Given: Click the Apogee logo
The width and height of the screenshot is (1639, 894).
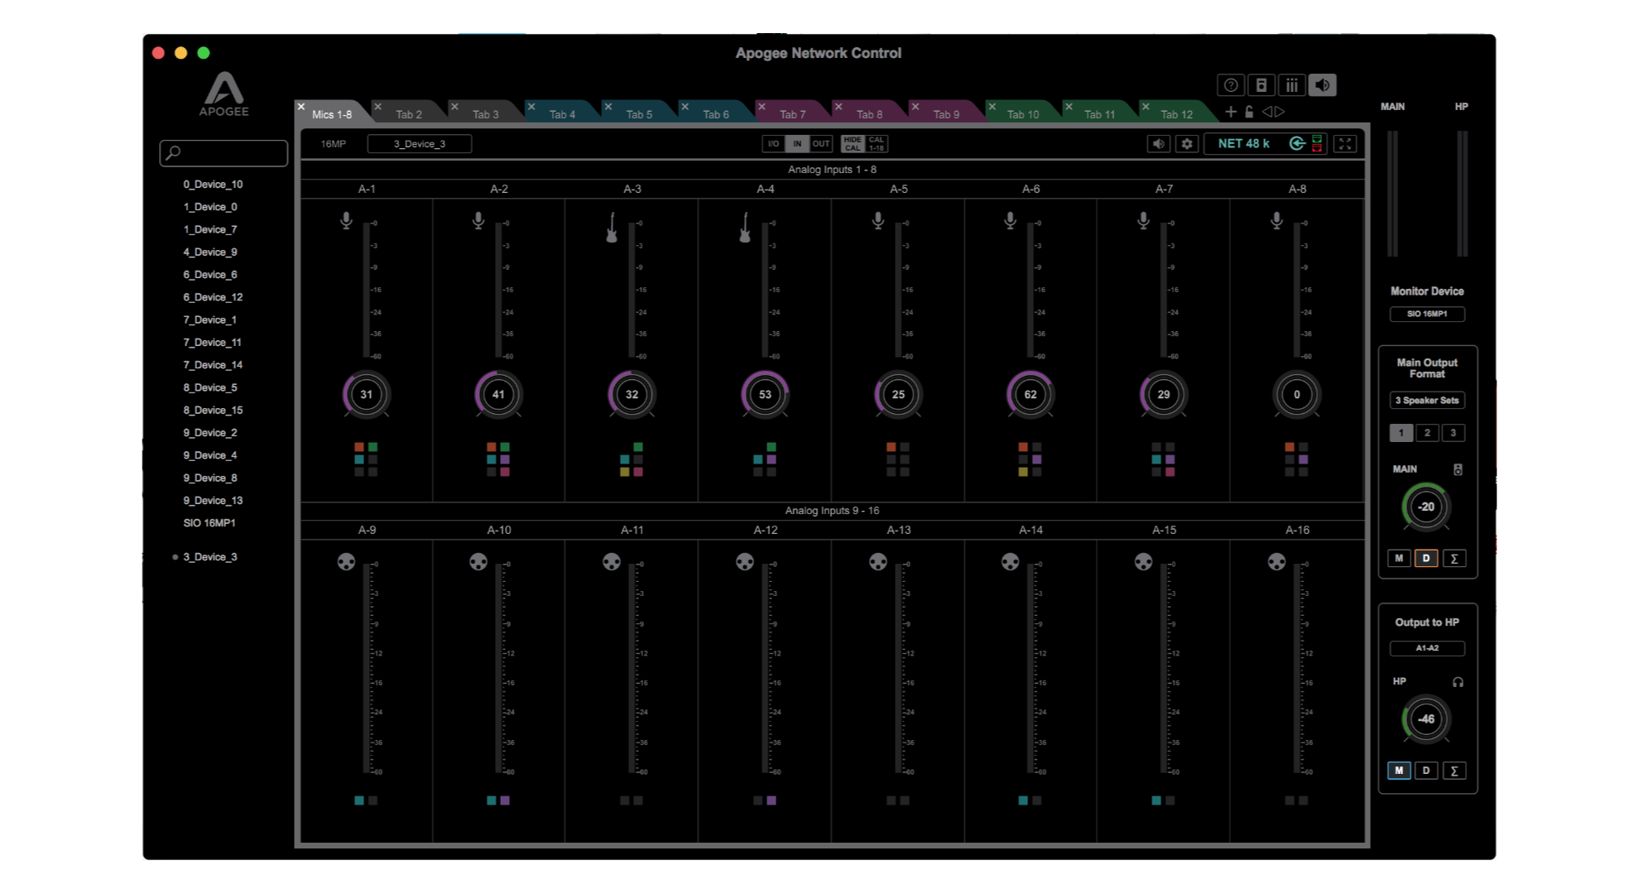Looking at the screenshot, I should (x=223, y=94).
